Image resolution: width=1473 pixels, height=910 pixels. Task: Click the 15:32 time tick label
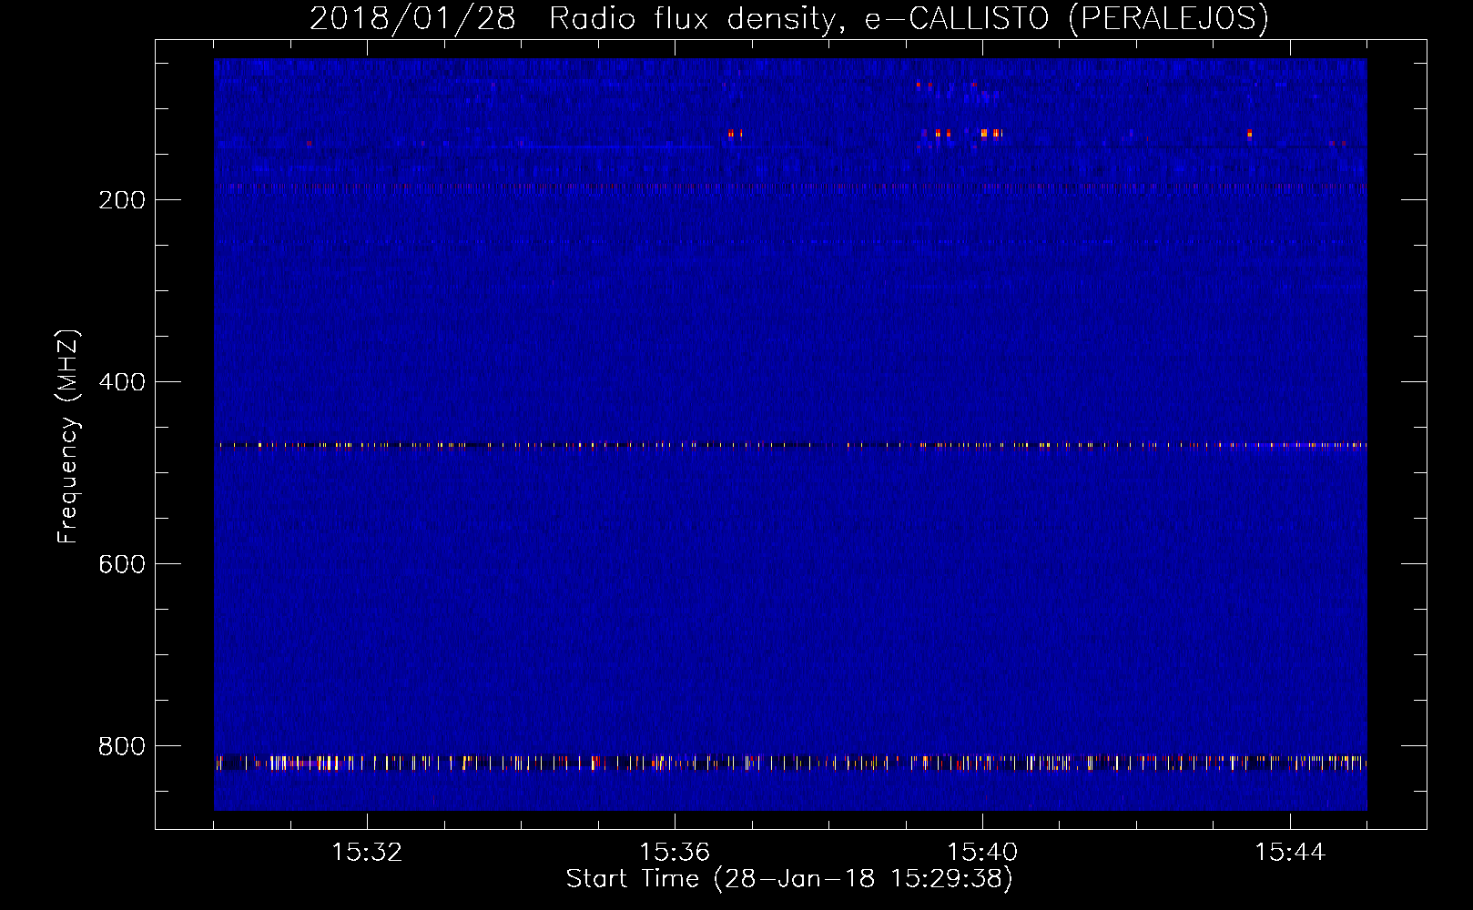coord(367,853)
